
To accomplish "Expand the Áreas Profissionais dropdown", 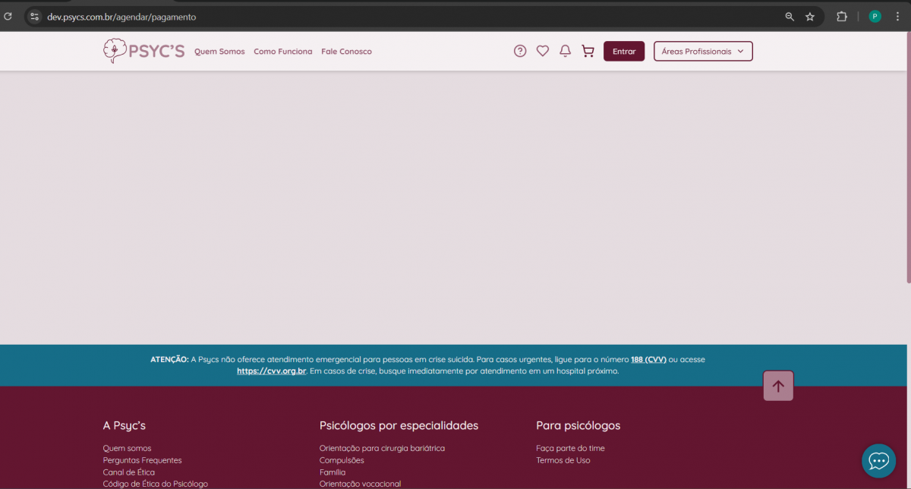I will pos(703,51).
